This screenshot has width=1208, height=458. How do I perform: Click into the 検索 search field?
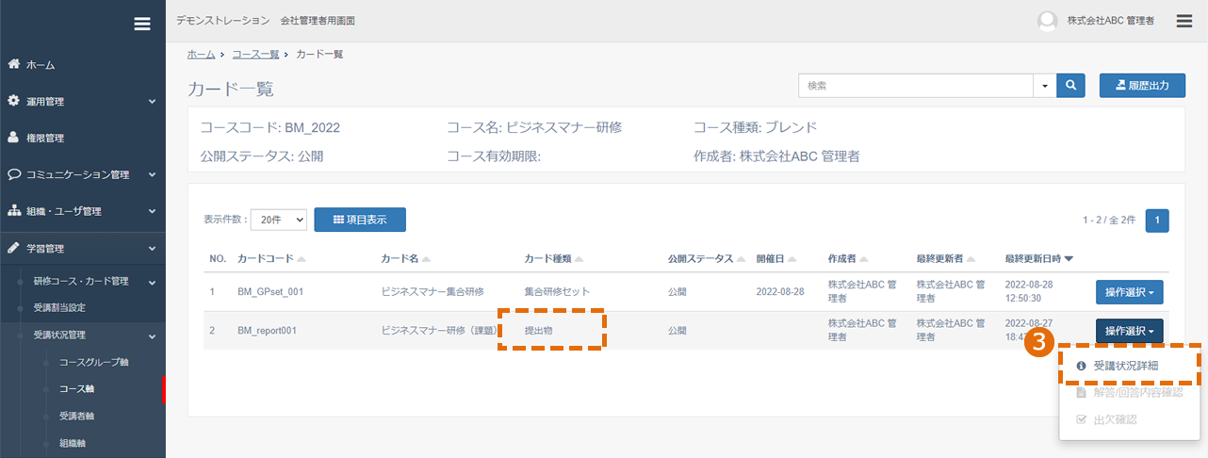point(916,85)
